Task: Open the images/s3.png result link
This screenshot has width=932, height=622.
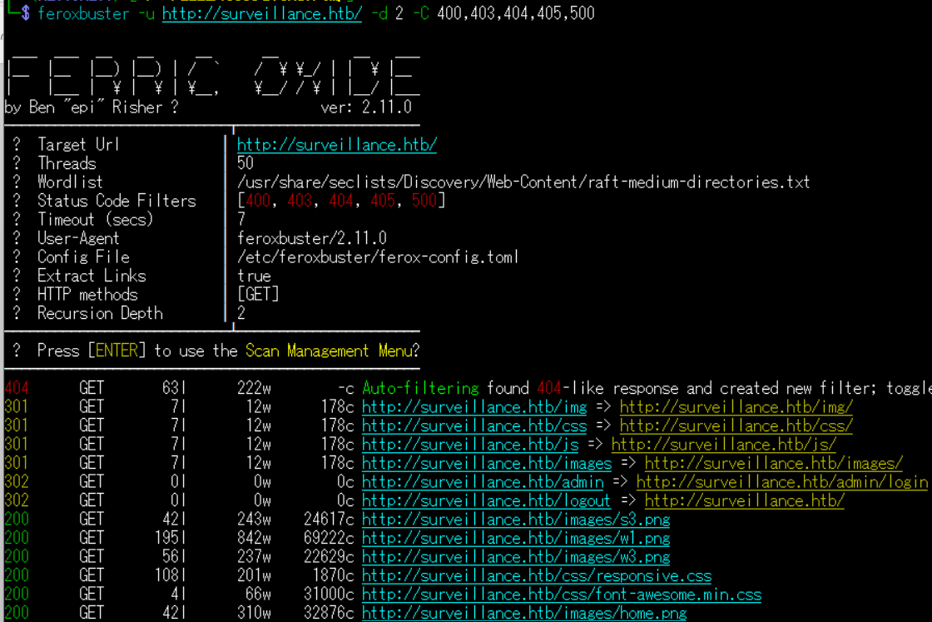Action: (x=515, y=520)
